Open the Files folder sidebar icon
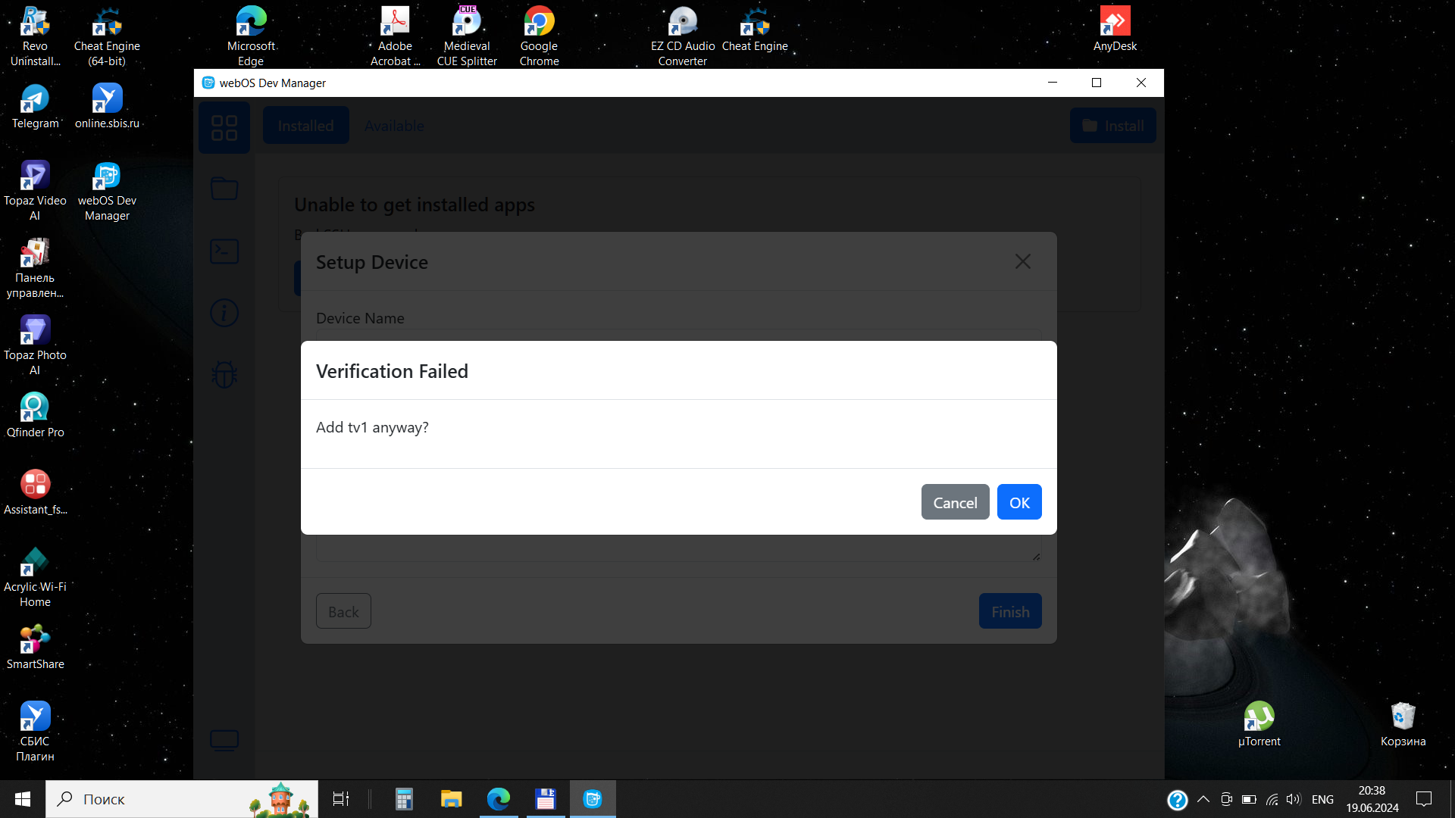This screenshot has width=1455, height=818. click(x=224, y=189)
